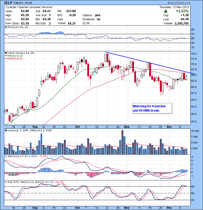Click the VWAP 64.37 value

click(x=72, y=23)
